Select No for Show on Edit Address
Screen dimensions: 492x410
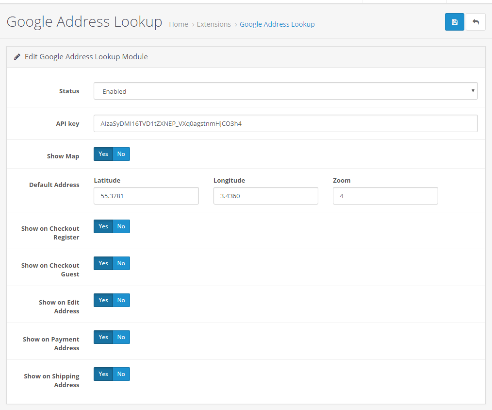click(x=121, y=300)
